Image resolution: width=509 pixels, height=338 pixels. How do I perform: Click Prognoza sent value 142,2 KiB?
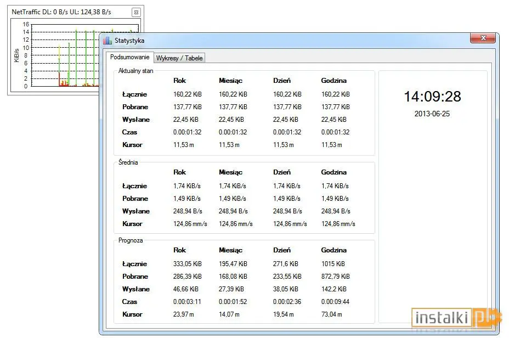tap(333, 289)
